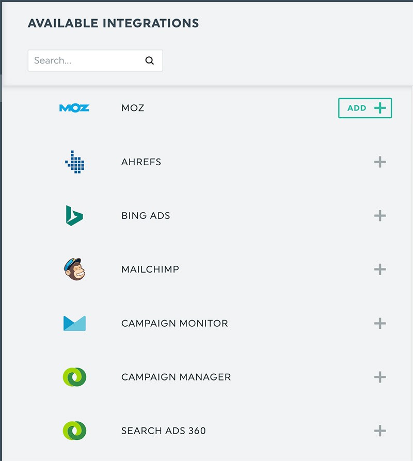Select the Moz integration name
The height and width of the screenshot is (461, 413).
click(133, 108)
